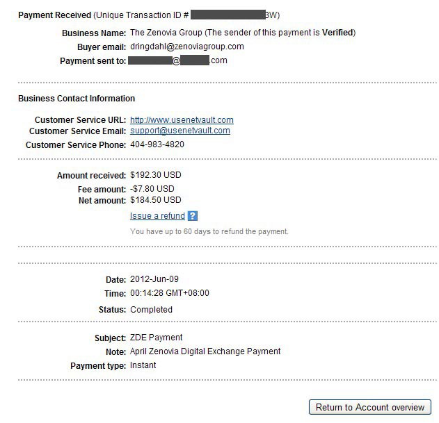Click The Zenovia Group business name
Image resolution: width=439 pixels, height=423 pixels.
166,33
